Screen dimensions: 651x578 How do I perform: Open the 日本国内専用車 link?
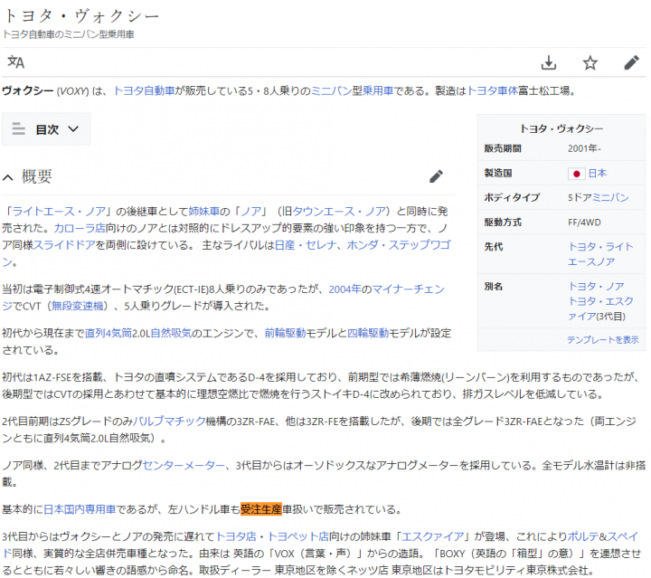(x=80, y=509)
